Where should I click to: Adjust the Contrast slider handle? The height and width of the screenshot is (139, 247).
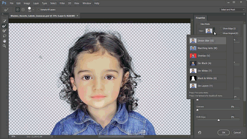point(197,110)
